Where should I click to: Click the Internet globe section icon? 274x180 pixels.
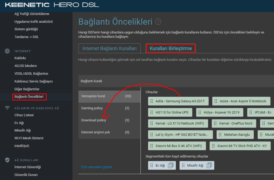pyautogui.click(x=7, y=51)
